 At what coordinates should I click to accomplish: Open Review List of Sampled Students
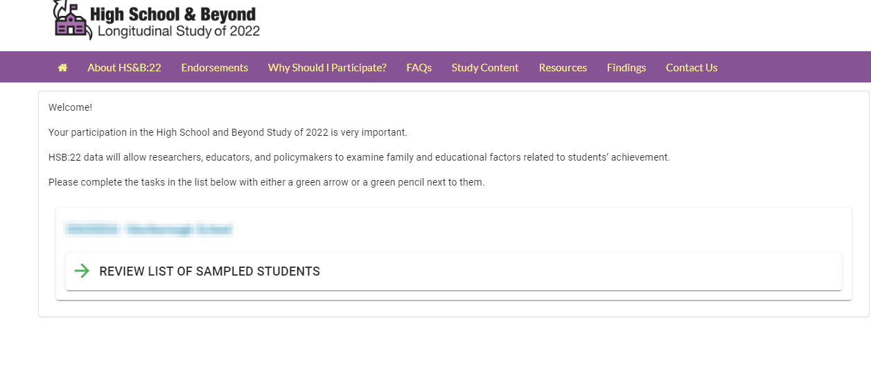[x=209, y=271]
